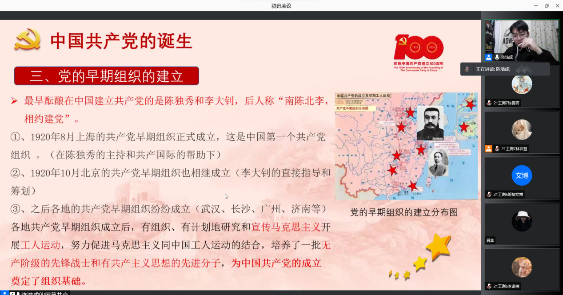Click the 腾讯会议 window title
Screen dimensions: 563x295
pos(281,6)
